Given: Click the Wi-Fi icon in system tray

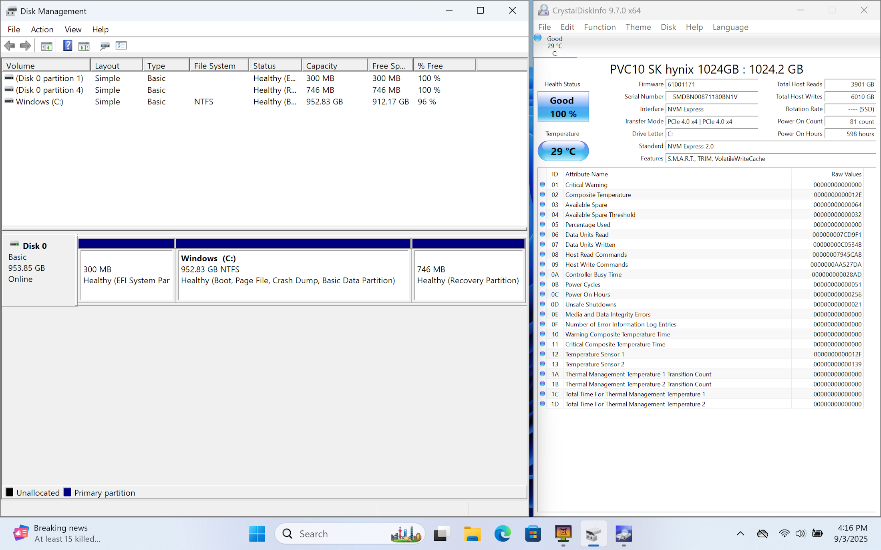Looking at the screenshot, I should pos(784,533).
